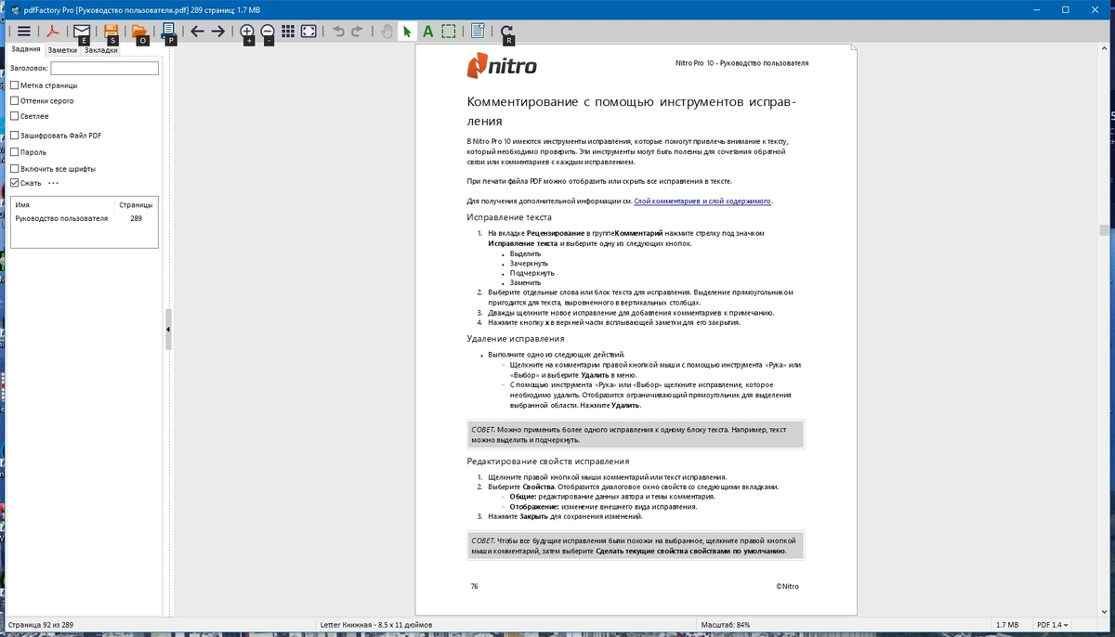Viewport: 1115px width, 637px height.
Task: Enable Зашифровать Файл PDF checkbox
Action: pyautogui.click(x=14, y=136)
